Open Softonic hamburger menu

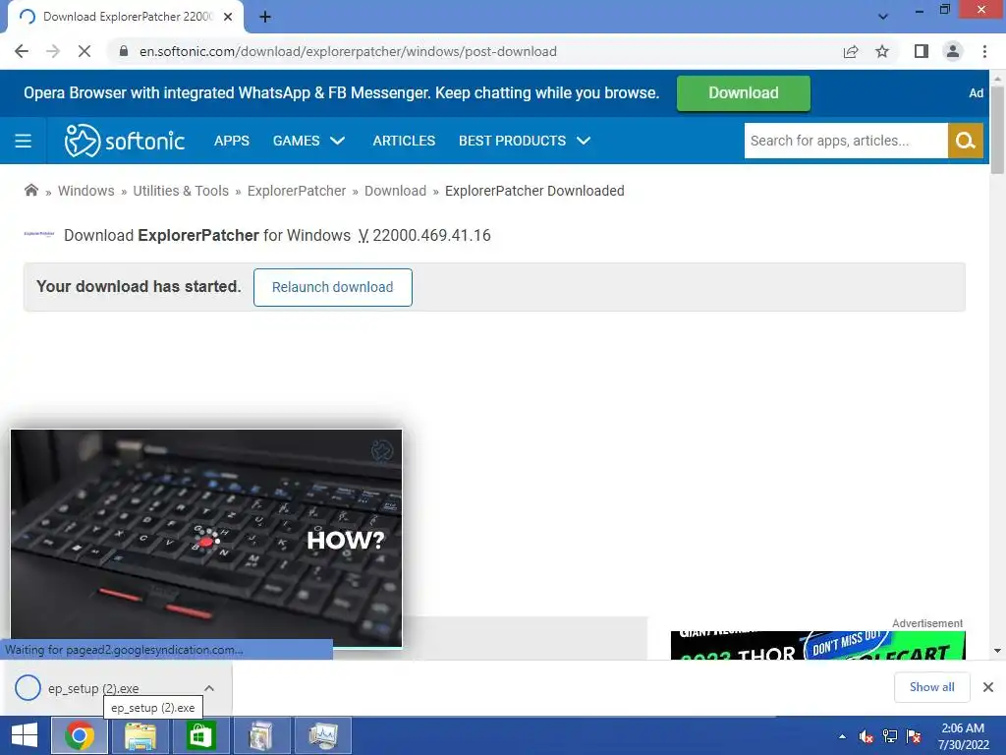(24, 141)
